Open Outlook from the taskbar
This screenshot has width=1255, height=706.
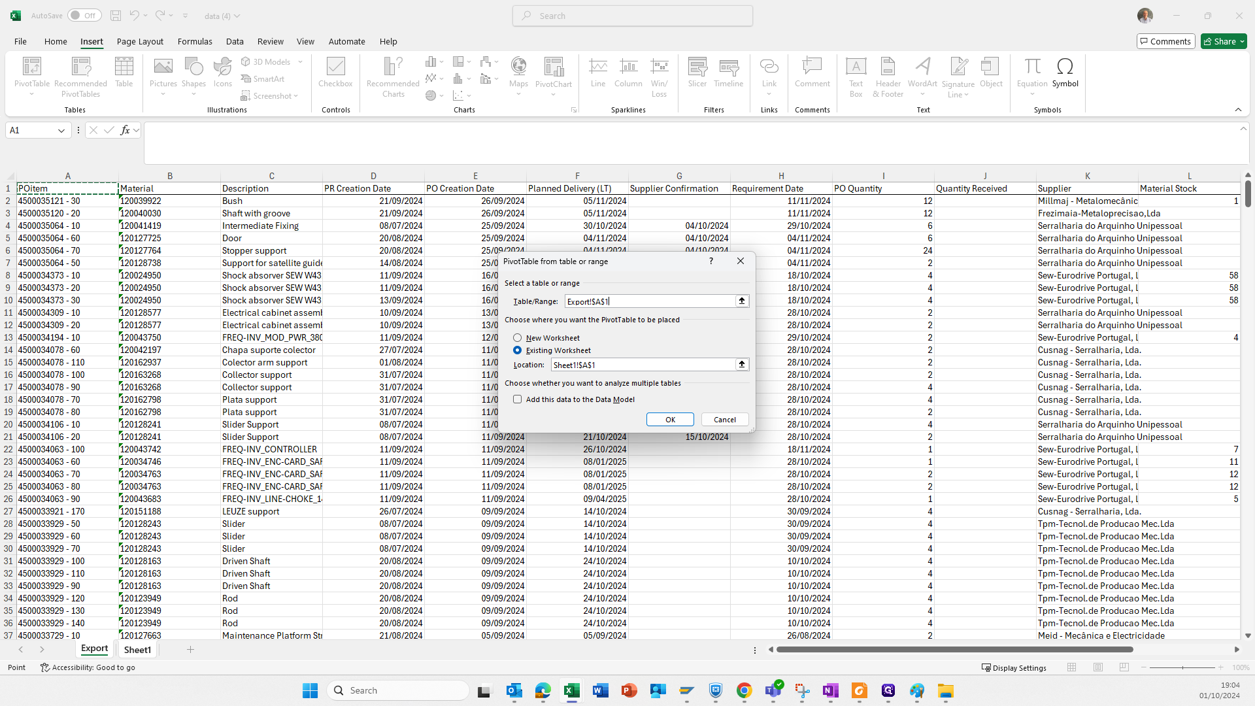click(514, 690)
